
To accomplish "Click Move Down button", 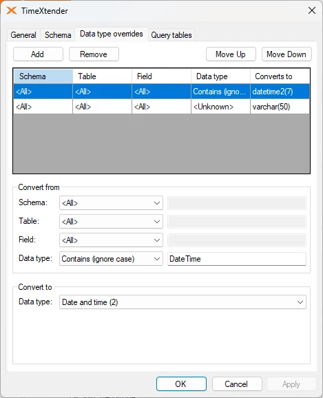I will pos(286,54).
